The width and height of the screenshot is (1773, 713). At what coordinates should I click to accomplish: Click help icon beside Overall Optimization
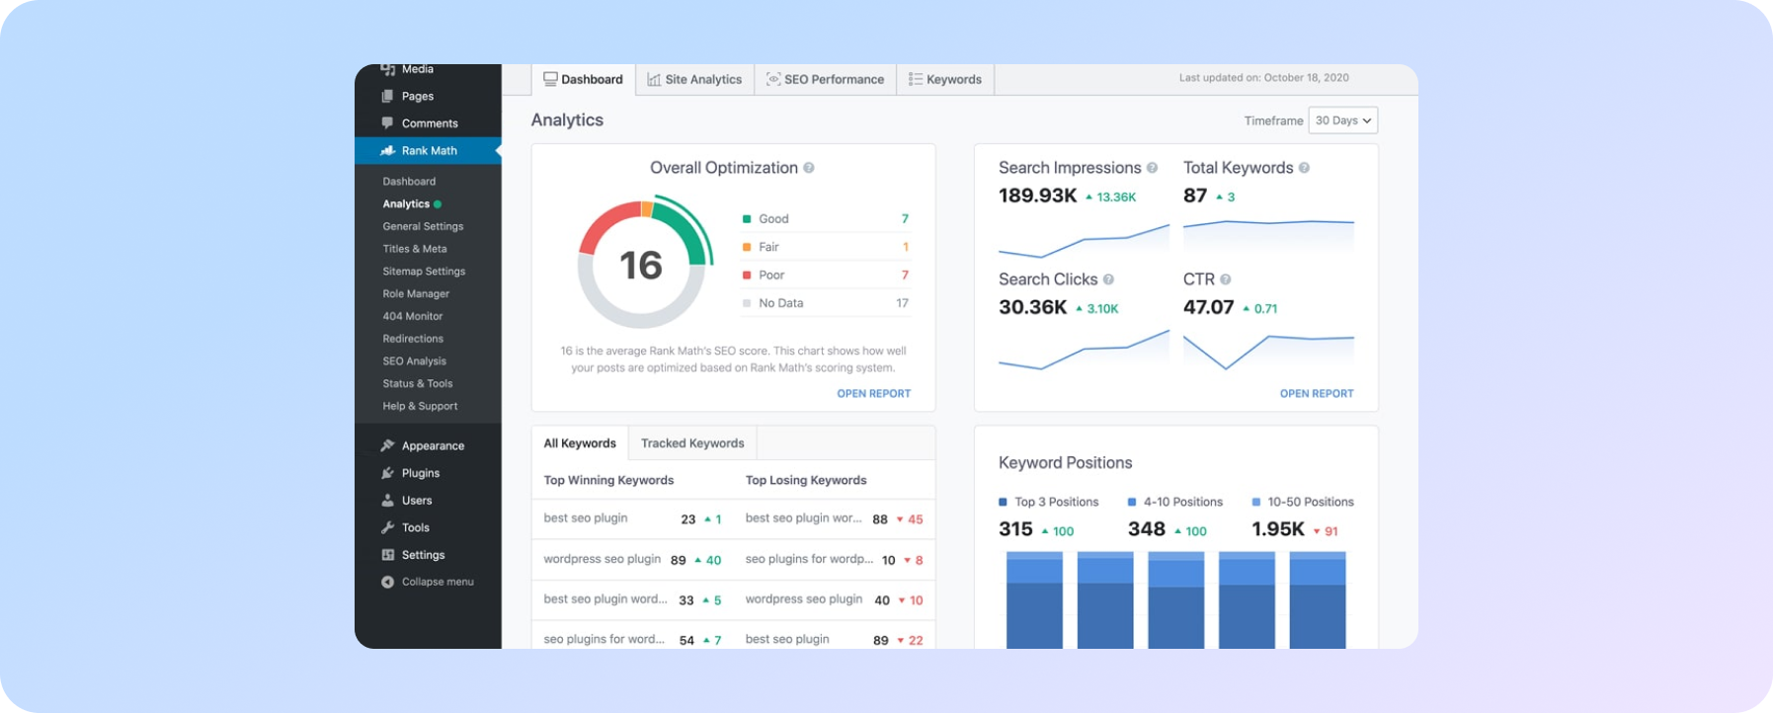point(809,168)
